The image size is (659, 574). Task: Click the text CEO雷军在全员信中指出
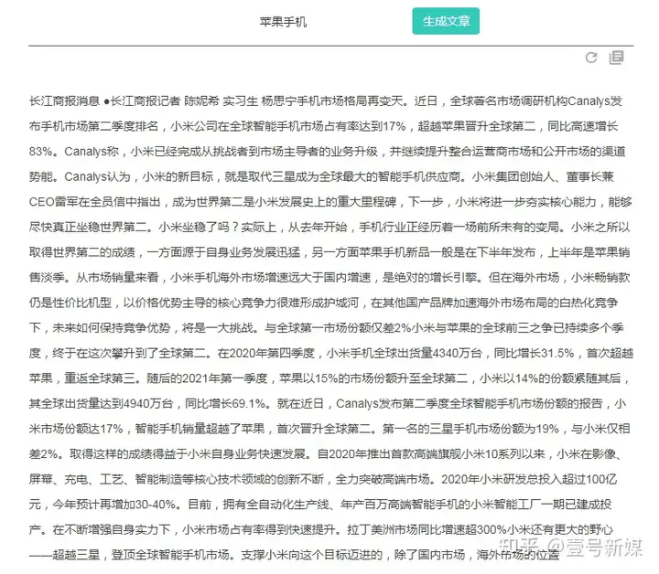tap(94, 202)
